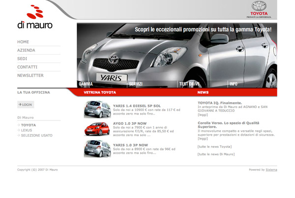This screenshot has height=198, width=295.
Task: Open SELEZIONE USATO link
Action: coord(37,136)
